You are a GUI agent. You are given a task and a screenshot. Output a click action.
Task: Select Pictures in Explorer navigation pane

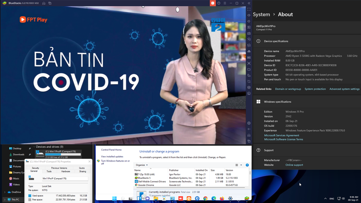click(17, 166)
